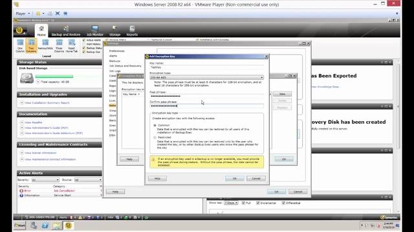The image size is (414, 232).
Task: Click the Reset Home Tab icon
Action: point(72,46)
